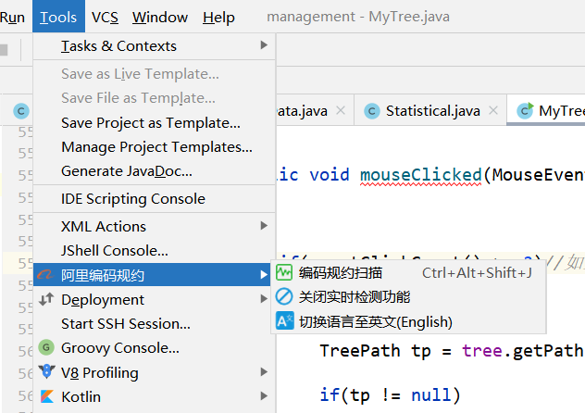Click the leftmost editor tab class icon
The height and width of the screenshot is (413, 585).
(21, 111)
